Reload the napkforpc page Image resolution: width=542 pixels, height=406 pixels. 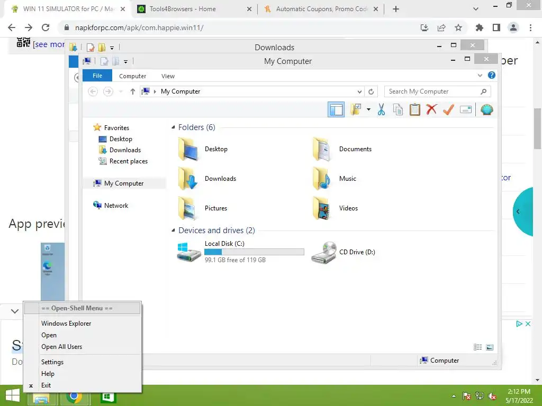(x=46, y=27)
